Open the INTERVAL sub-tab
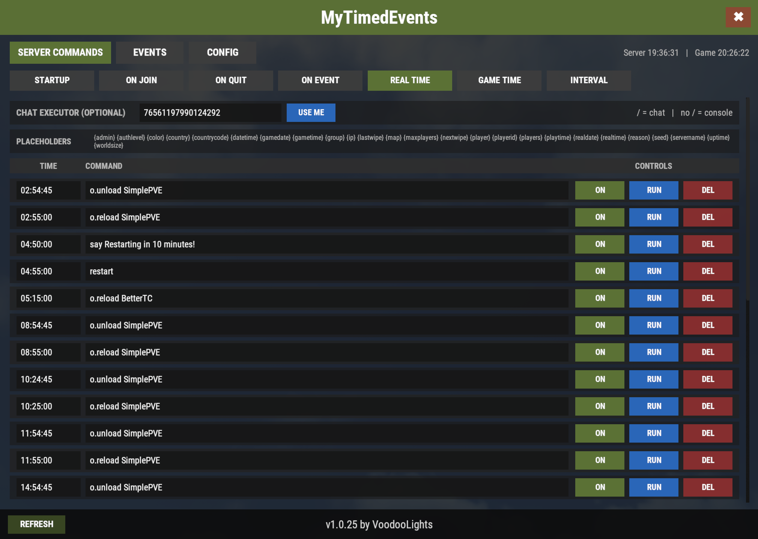 click(589, 80)
